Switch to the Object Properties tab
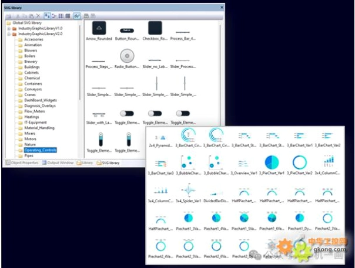The image size is (355, 268). coord(22,162)
